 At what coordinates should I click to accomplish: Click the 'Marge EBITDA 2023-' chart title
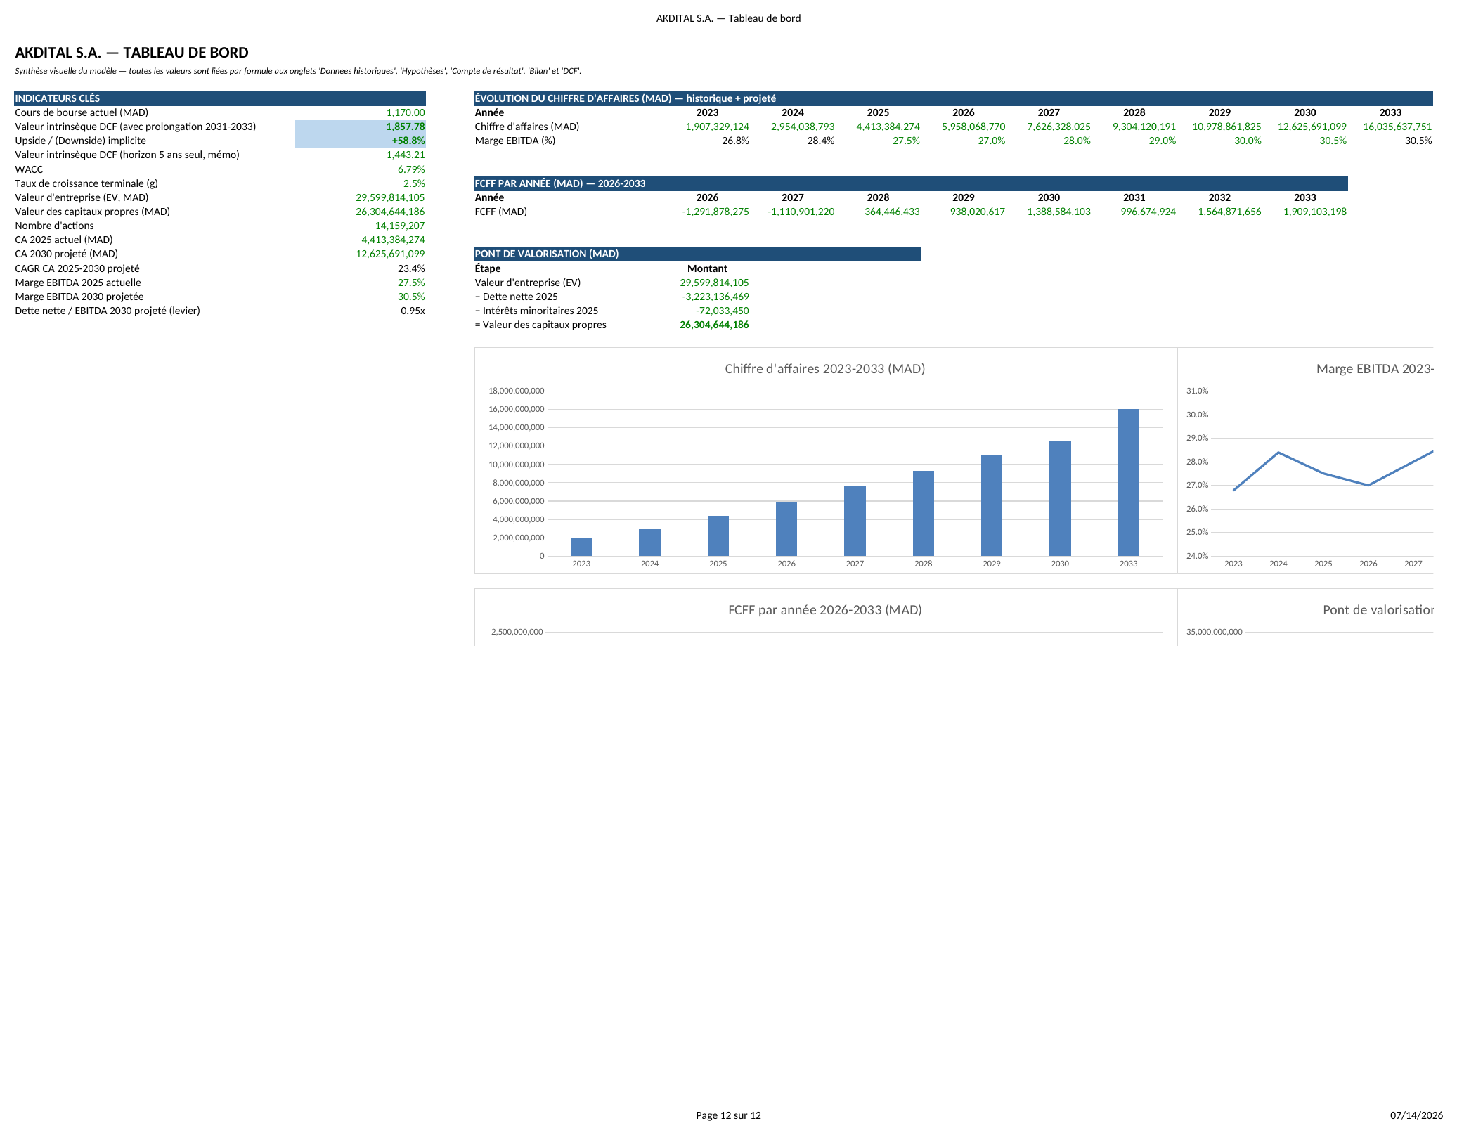pos(1375,369)
